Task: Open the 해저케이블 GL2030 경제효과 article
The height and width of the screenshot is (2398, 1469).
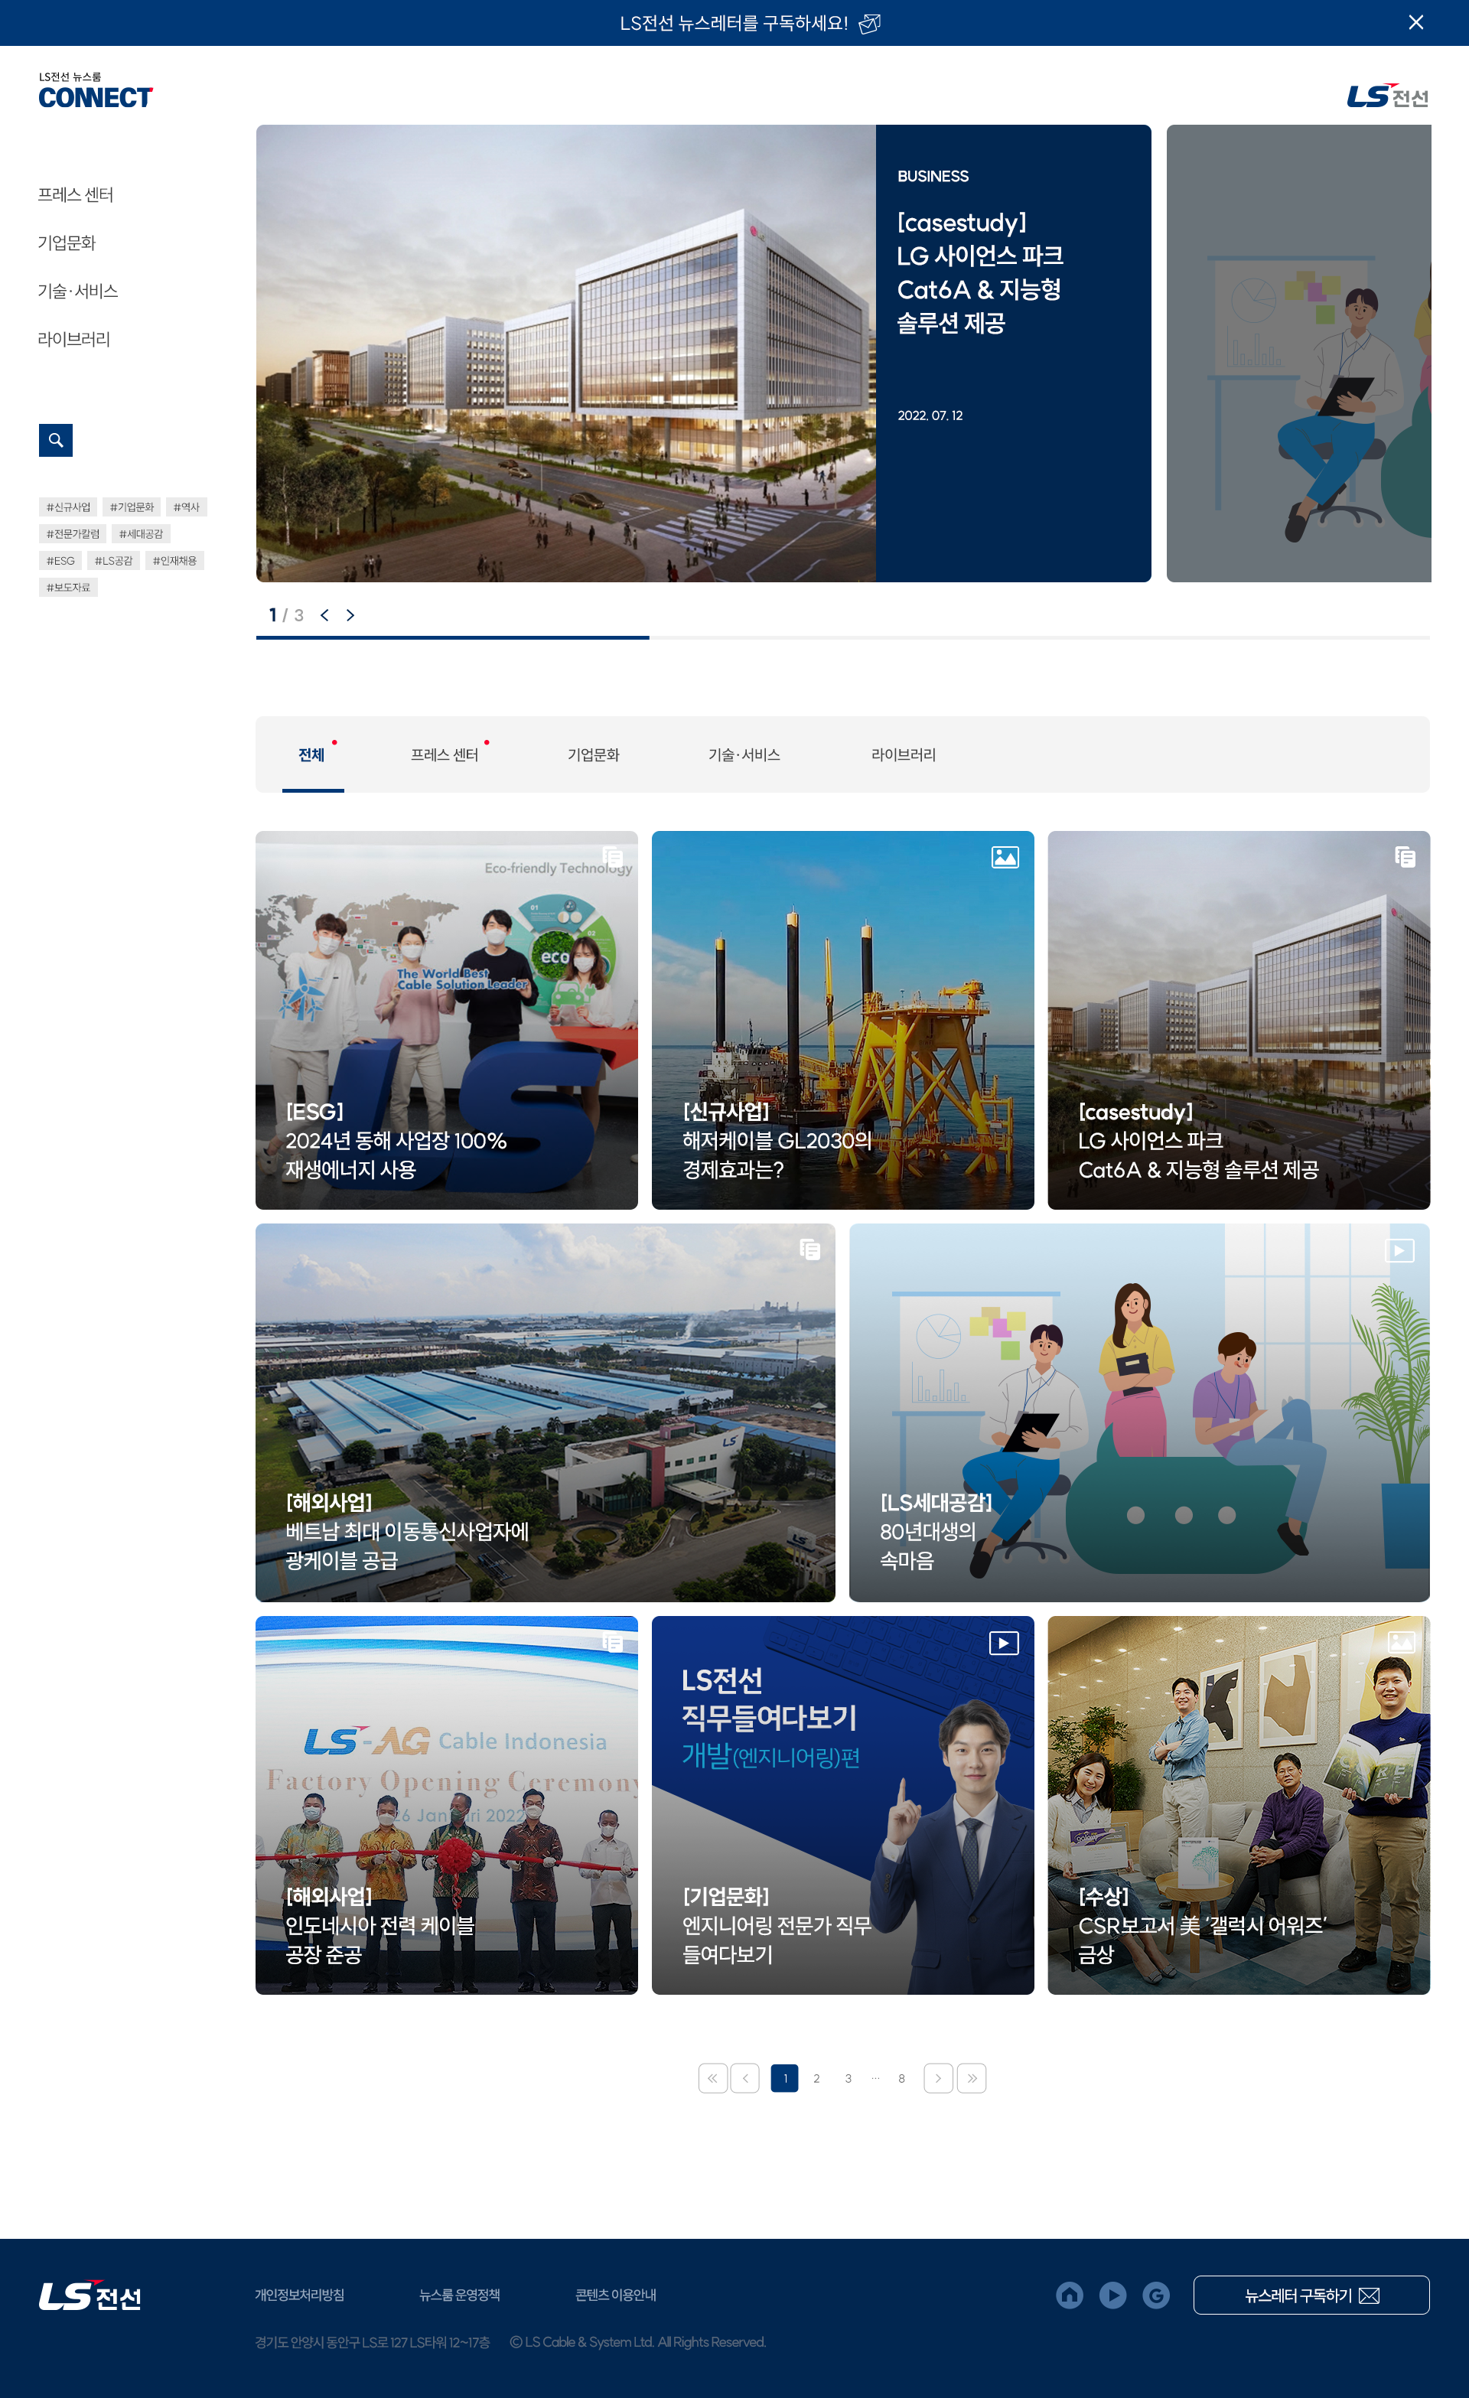Action: tap(842, 1020)
